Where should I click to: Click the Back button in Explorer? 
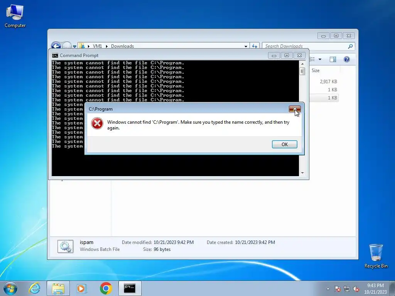(56, 46)
